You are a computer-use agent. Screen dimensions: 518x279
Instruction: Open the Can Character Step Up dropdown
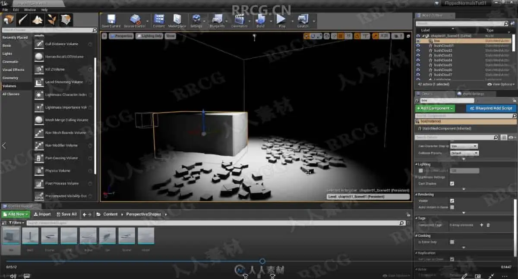(464, 146)
